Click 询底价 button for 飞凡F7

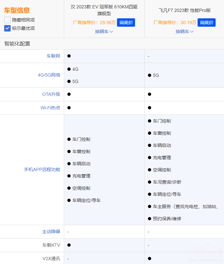click(x=206, y=23)
